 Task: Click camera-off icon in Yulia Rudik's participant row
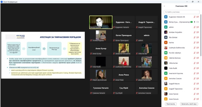[198, 68]
